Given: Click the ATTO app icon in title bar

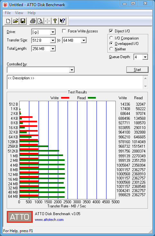Looking at the screenshot, I should tap(5, 5).
